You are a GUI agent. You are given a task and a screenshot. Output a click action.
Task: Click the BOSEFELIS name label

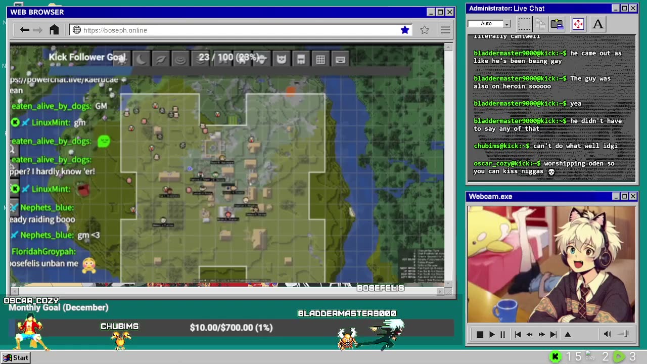[x=381, y=288]
